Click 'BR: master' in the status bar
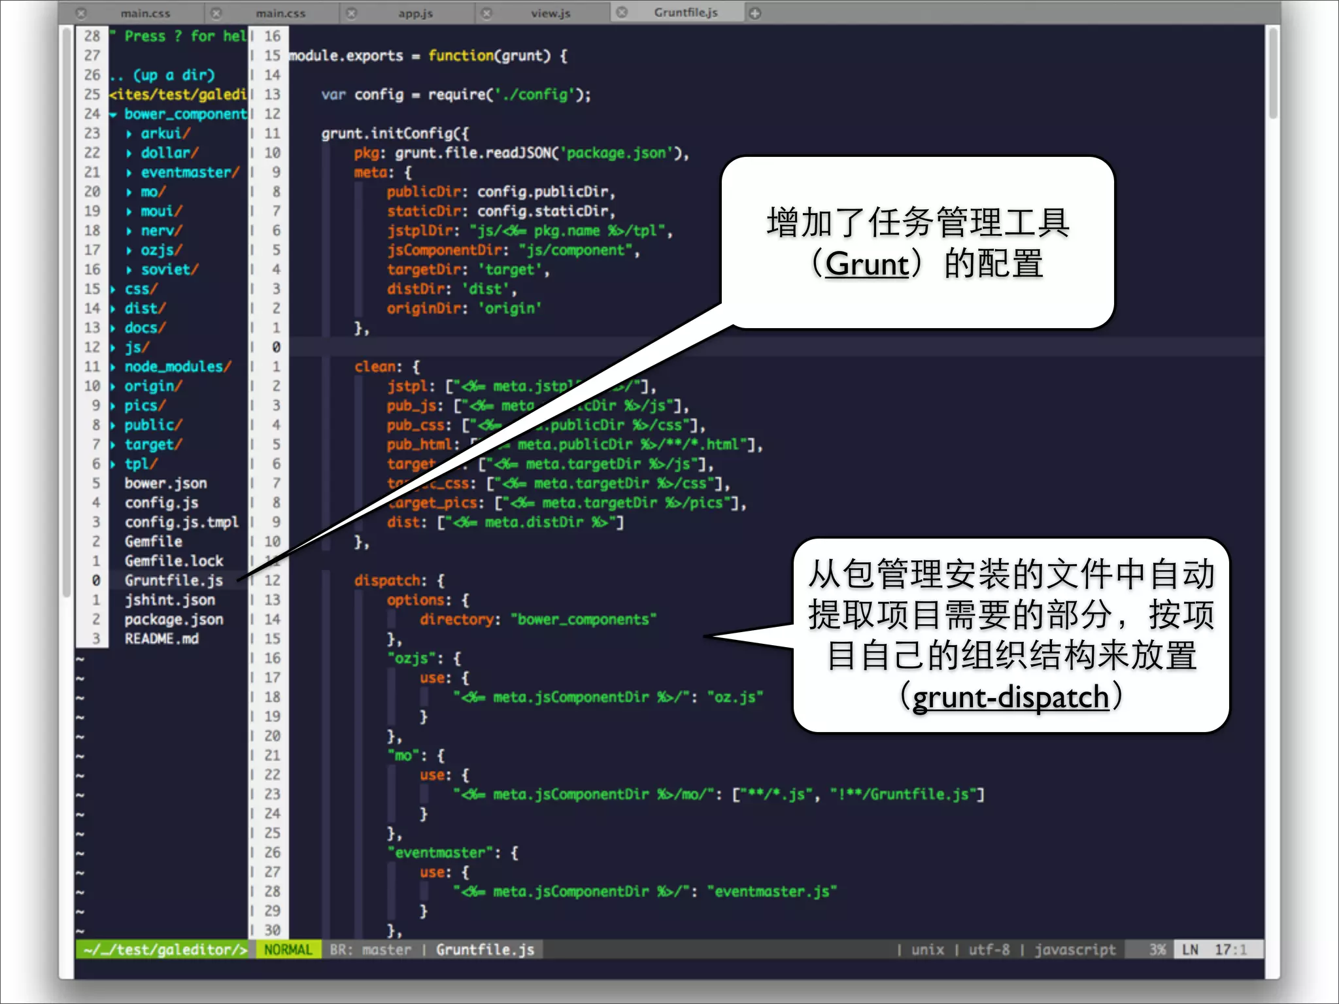 click(x=371, y=950)
